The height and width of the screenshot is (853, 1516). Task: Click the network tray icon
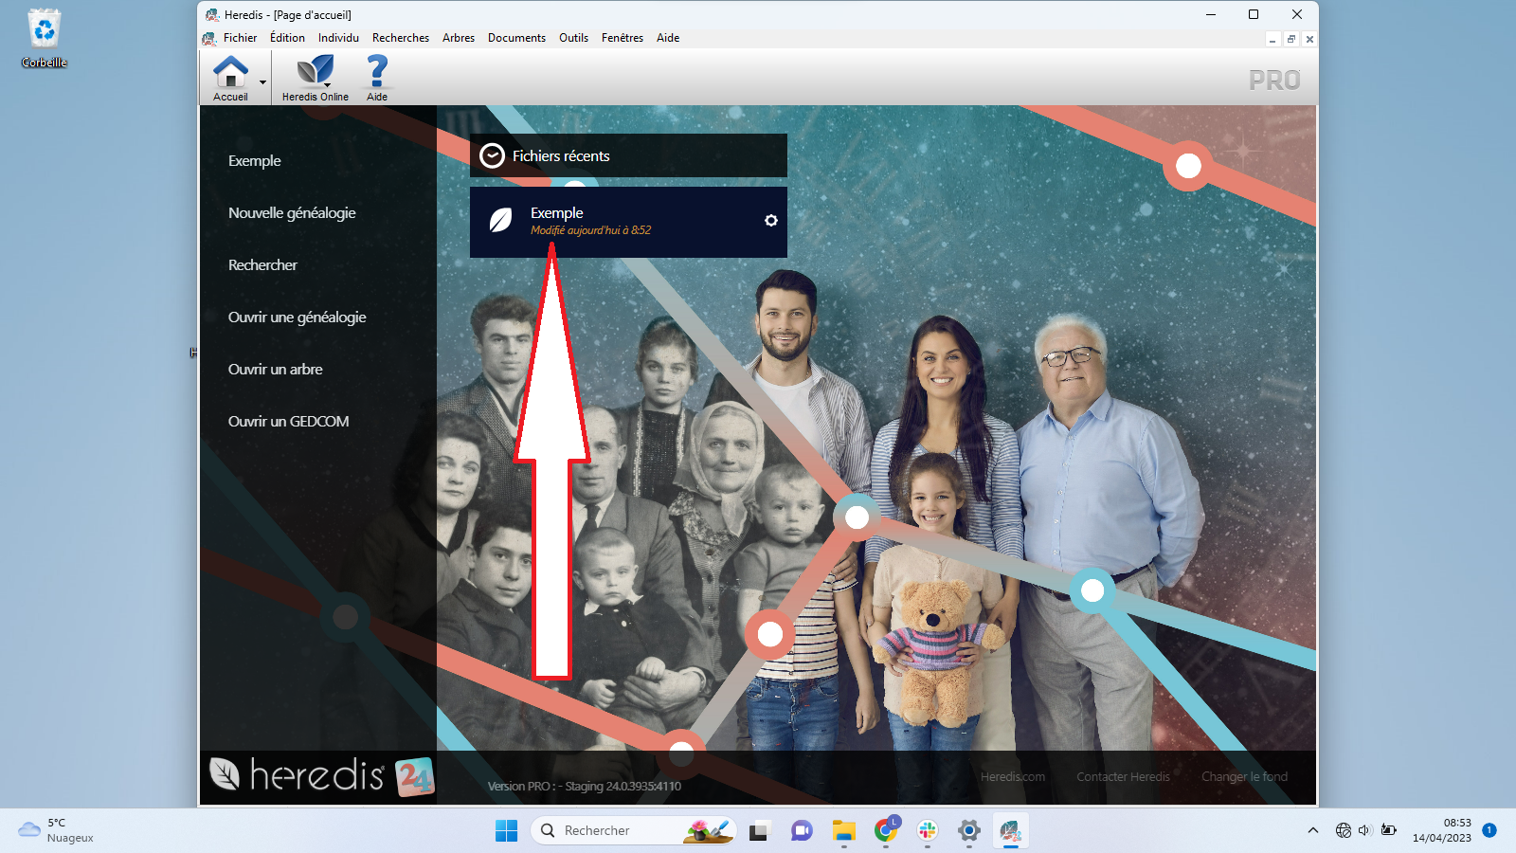[1343, 830]
